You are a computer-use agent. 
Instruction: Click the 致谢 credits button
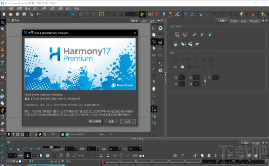[111, 122]
